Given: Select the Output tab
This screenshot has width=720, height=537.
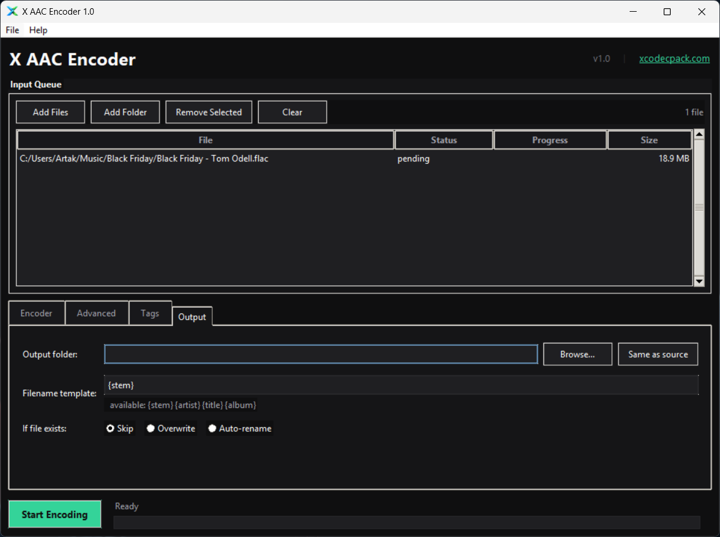Looking at the screenshot, I should click(192, 316).
